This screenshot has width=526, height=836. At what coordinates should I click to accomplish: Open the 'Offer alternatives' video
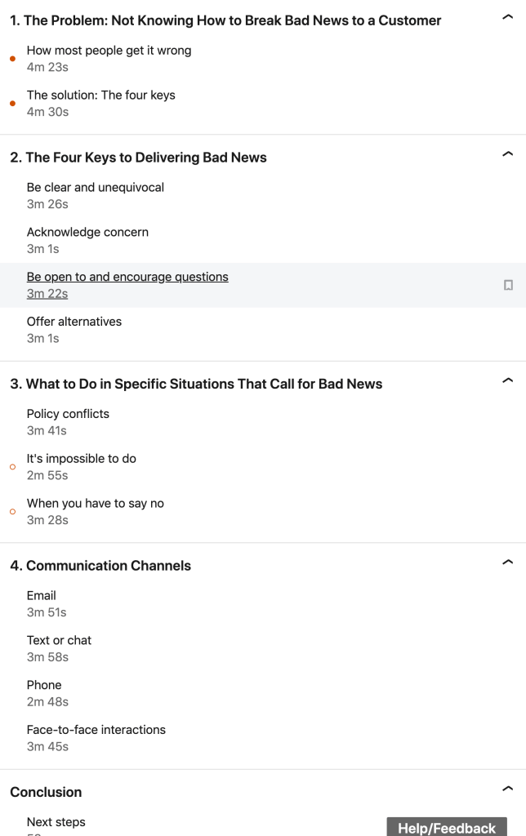click(74, 322)
